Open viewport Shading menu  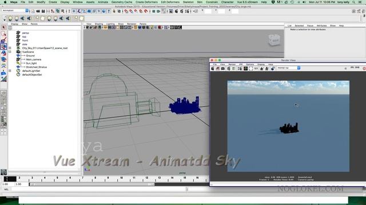coord(99,24)
